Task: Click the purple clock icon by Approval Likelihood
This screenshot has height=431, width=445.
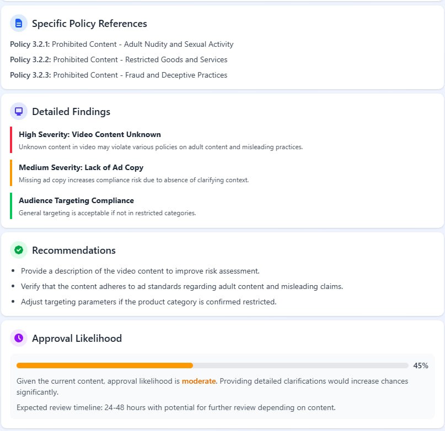Action: (x=19, y=338)
